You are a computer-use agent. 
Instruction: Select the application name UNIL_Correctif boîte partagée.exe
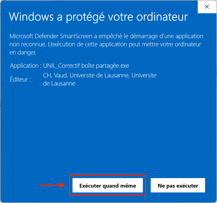86,66
